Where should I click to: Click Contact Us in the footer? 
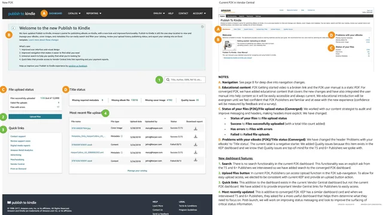[157, 210]
